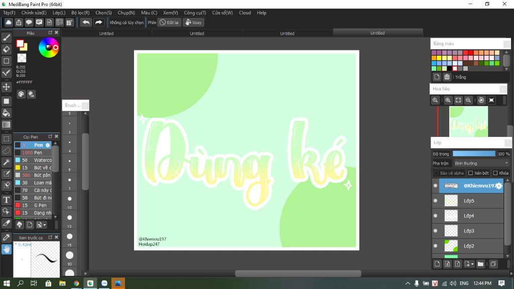This screenshot has height=289, width=514.
Task: Open the Công cụ(T) menu
Action: pos(195,13)
